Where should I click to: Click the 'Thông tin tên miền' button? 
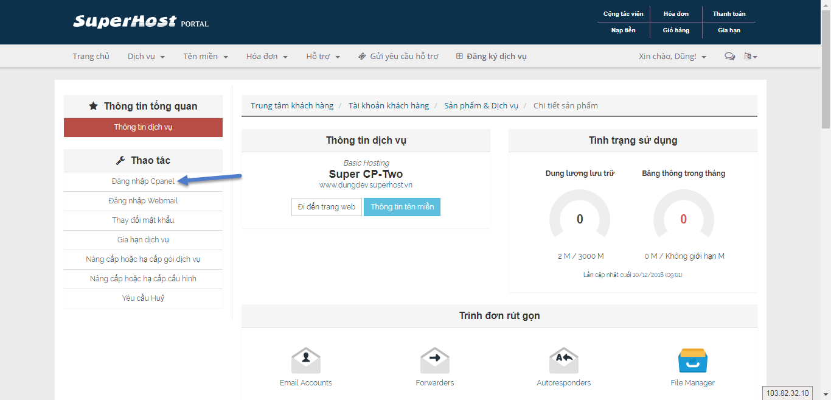point(402,207)
